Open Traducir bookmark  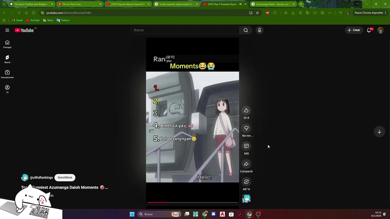tap(63, 20)
